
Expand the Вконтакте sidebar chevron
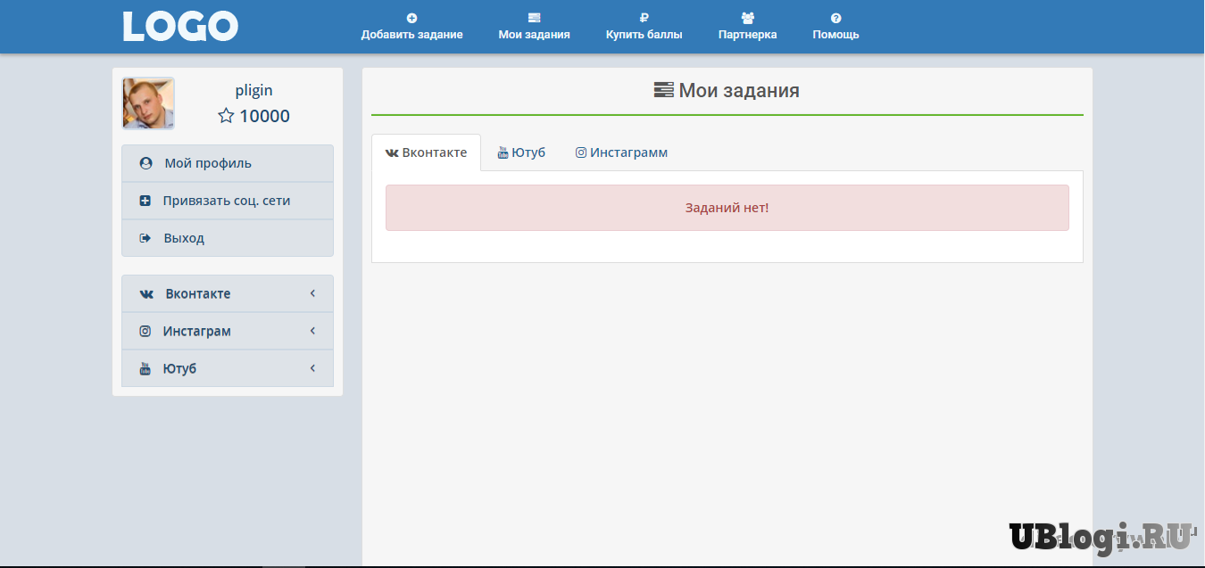tap(312, 293)
